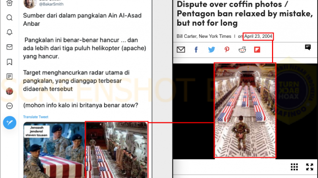
Task: Open the Twitter Home icon in the sidebar
Action: pyautogui.click(x=9, y=3)
